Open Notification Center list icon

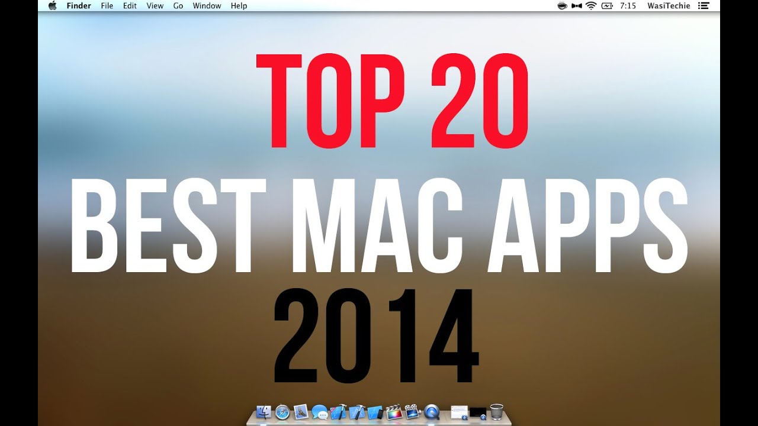coord(704,6)
